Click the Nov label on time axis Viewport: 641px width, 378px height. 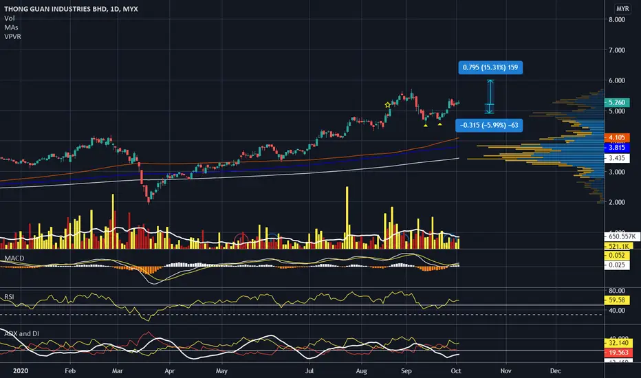(506, 370)
